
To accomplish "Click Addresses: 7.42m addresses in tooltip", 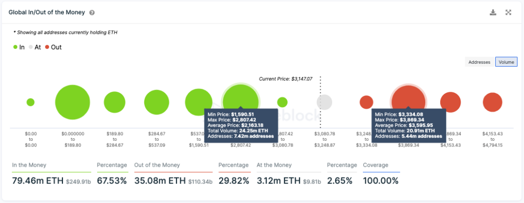I will 241,136.
